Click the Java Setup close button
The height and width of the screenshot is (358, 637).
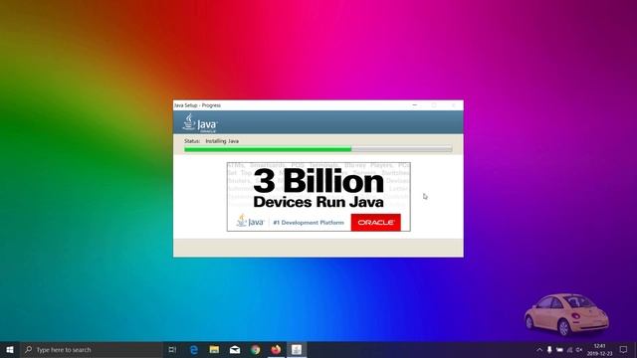[x=454, y=105]
